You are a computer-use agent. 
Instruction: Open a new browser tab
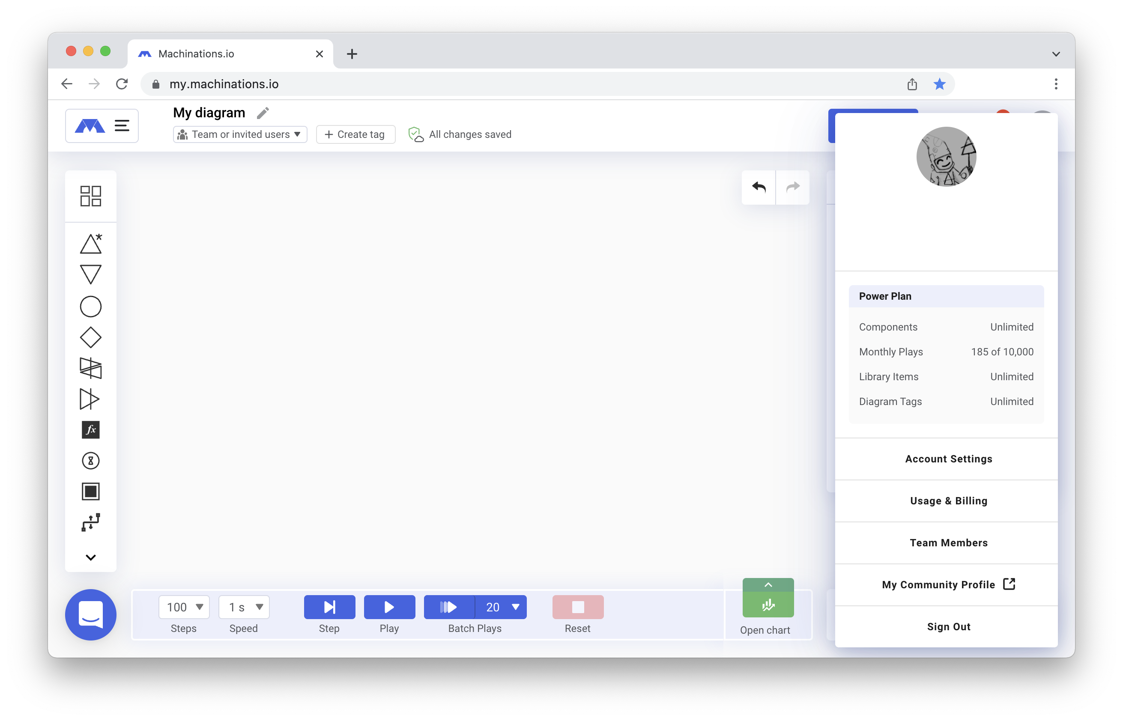tap(352, 54)
